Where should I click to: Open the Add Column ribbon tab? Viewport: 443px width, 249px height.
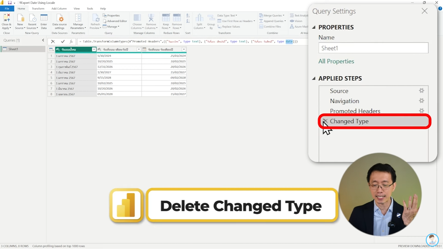(59, 8)
